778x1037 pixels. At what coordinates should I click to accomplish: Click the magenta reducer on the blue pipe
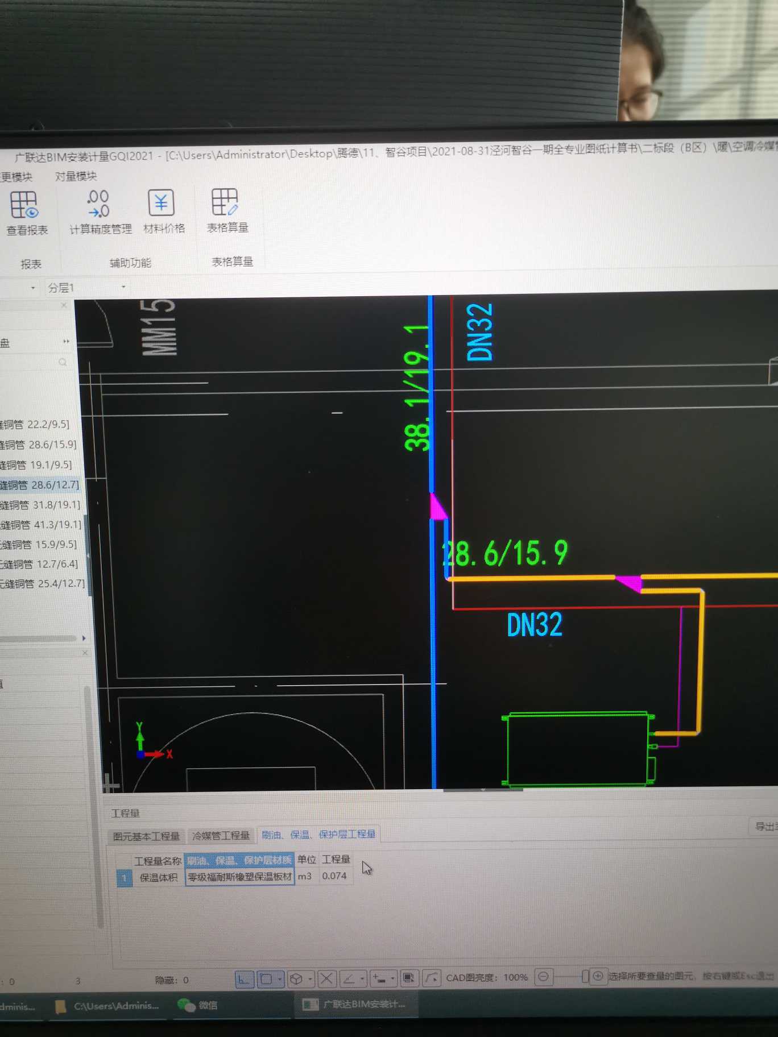[438, 506]
